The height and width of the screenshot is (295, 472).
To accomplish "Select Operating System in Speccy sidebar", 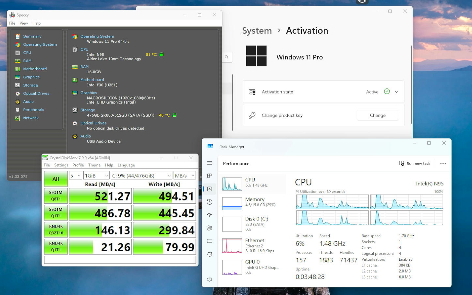I will [x=40, y=44].
